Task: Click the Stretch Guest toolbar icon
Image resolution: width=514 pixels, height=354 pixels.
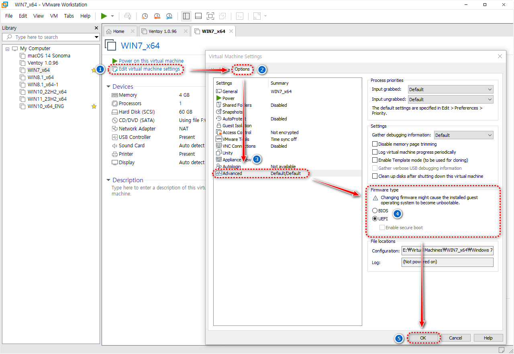Action: pyautogui.click(x=257, y=16)
